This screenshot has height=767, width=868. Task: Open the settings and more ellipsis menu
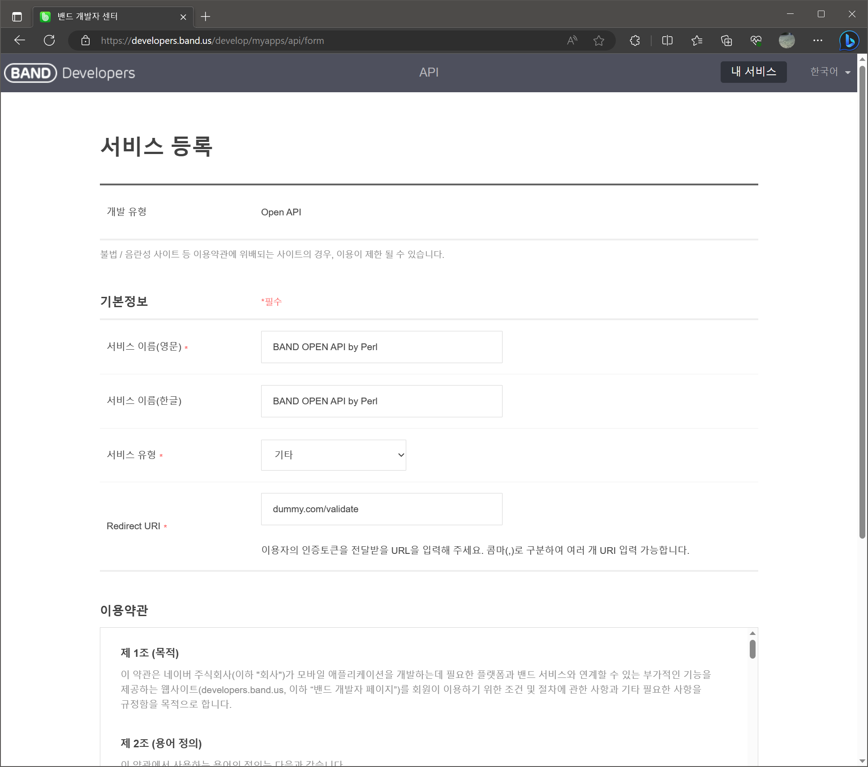(818, 41)
